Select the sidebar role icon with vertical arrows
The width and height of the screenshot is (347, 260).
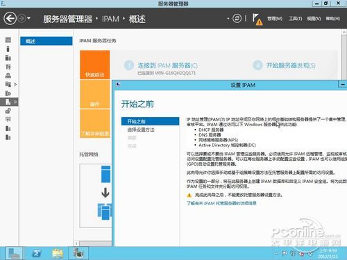click(8, 67)
